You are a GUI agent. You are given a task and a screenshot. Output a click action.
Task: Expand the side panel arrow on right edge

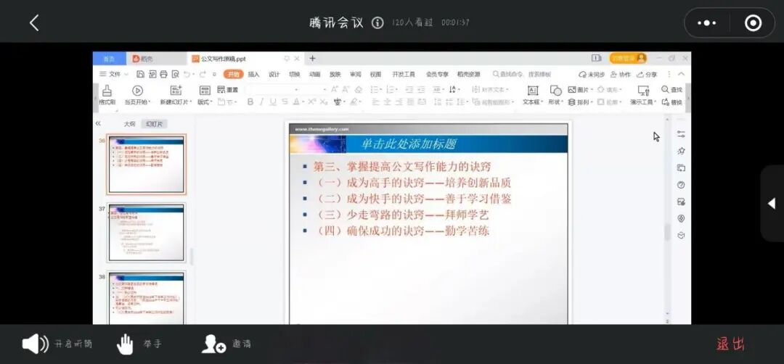click(772, 203)
